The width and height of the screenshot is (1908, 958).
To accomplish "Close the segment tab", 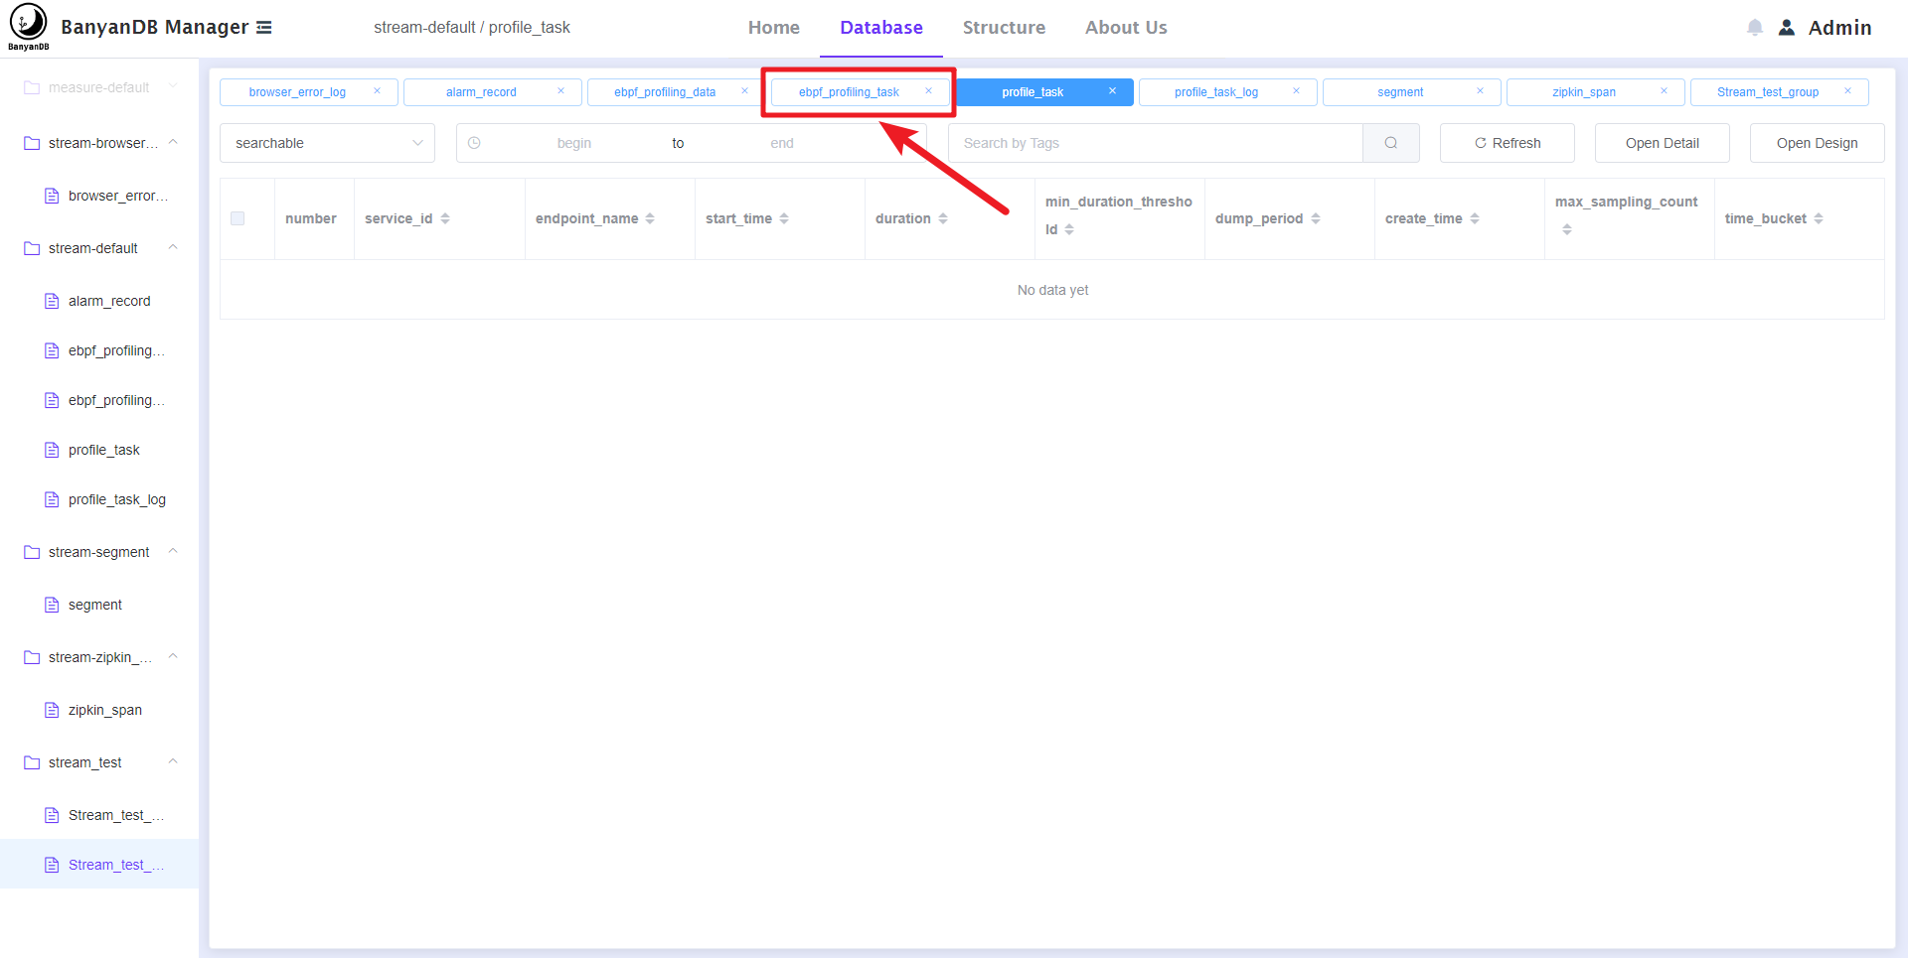I will [x=1480, y=91].
